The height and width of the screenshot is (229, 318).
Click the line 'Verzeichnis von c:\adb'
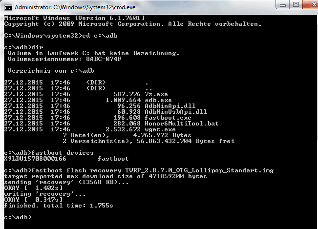pyautogui.click(x=51, y=71)
